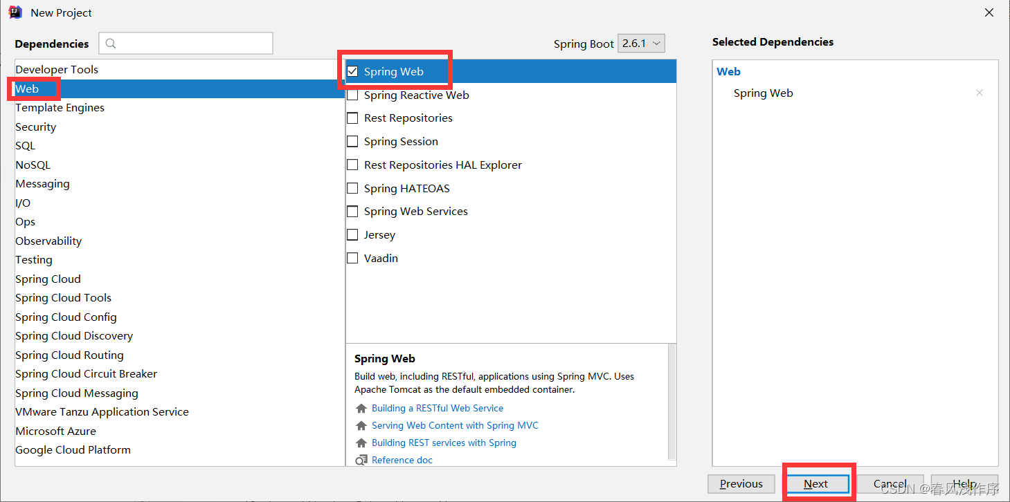Click home icon beside Building a RESTful Web Service
The width and height of the screenshot is (1010, 502).
pos(361,409)
